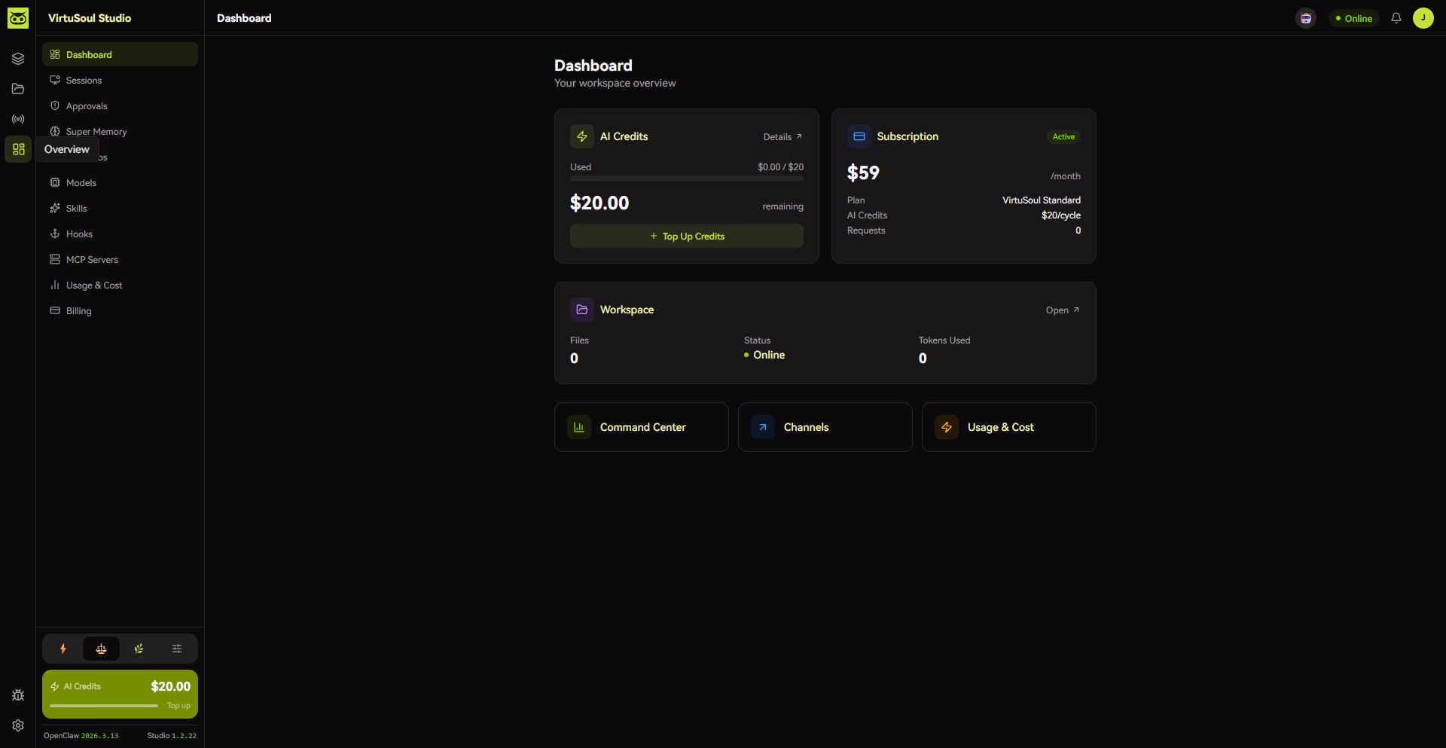Click the $20/cycle AI Credits value
1446x748 pixels.
(x=1061, y=215)
